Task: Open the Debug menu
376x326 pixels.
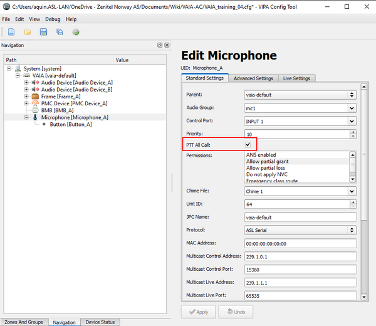Action: coord(53,19)
